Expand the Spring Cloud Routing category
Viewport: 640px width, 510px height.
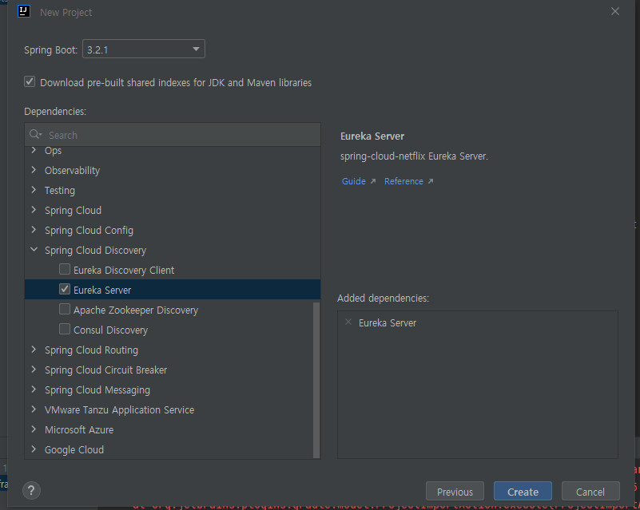(34, 350)
